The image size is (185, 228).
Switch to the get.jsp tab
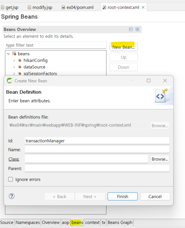10,7
